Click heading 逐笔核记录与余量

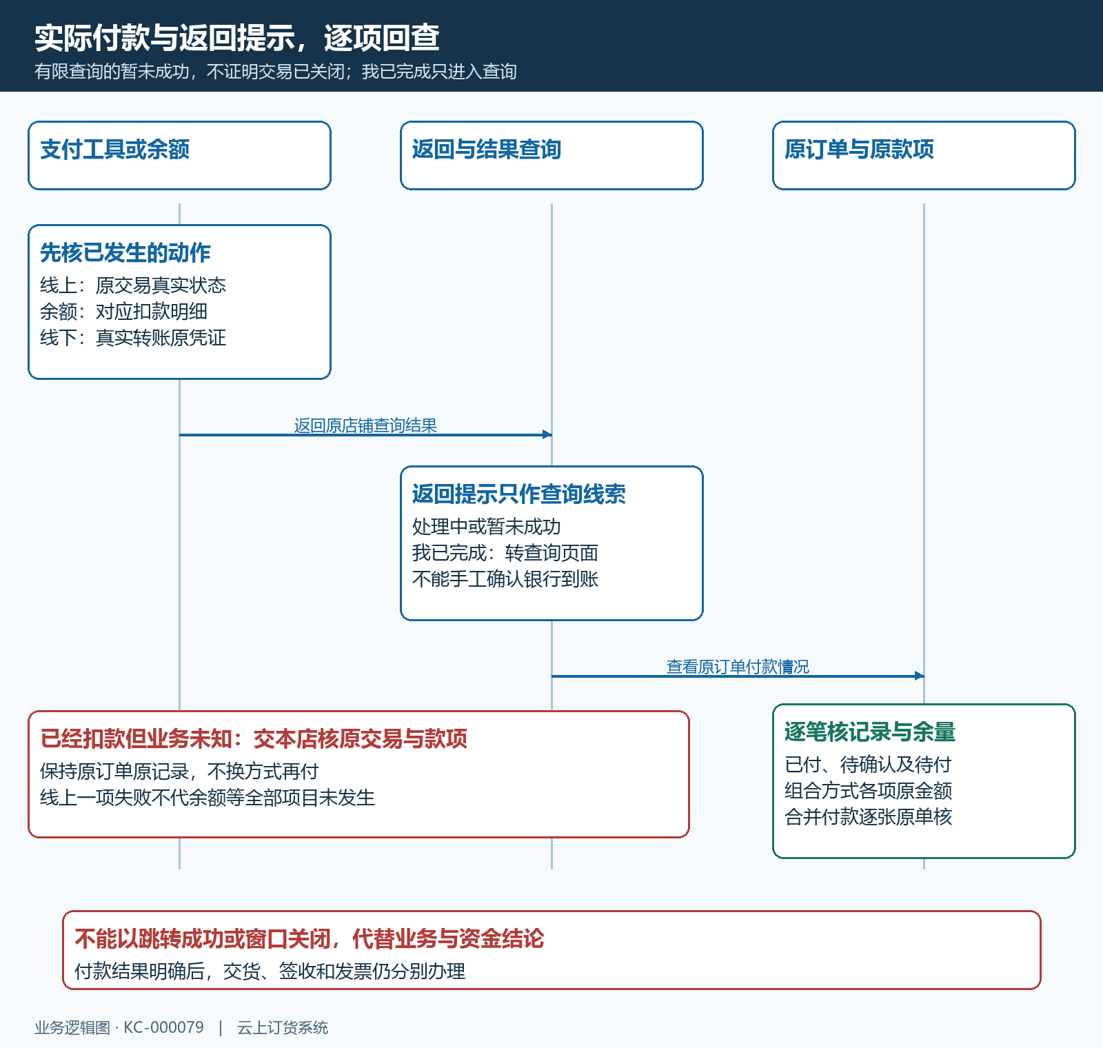point(870,732)
